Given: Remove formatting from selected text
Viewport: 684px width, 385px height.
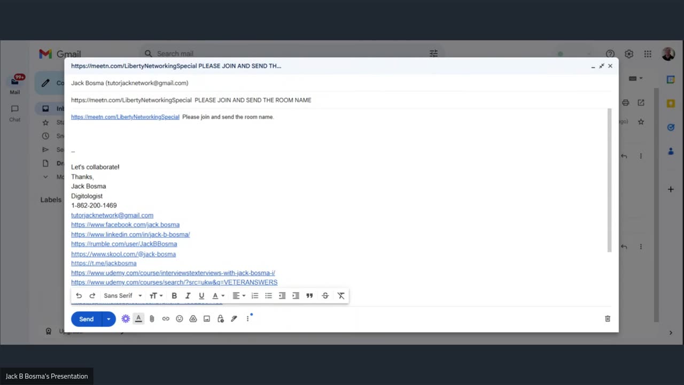Looking at the screenshot, I should point(341,296).
